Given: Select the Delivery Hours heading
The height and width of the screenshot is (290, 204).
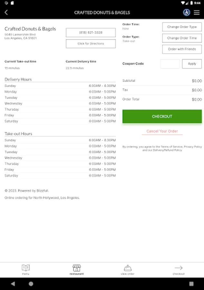Looking at the screenshot, I should 18,79.
